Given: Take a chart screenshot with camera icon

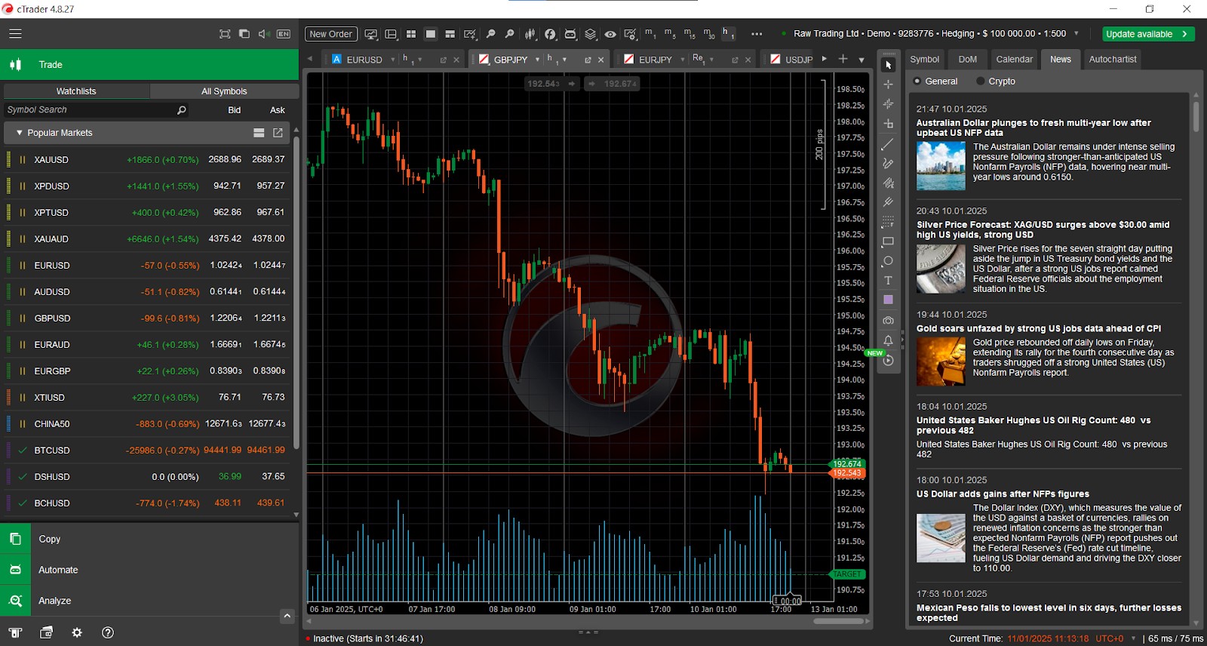Looking at the screenshot, I should 888,320.
